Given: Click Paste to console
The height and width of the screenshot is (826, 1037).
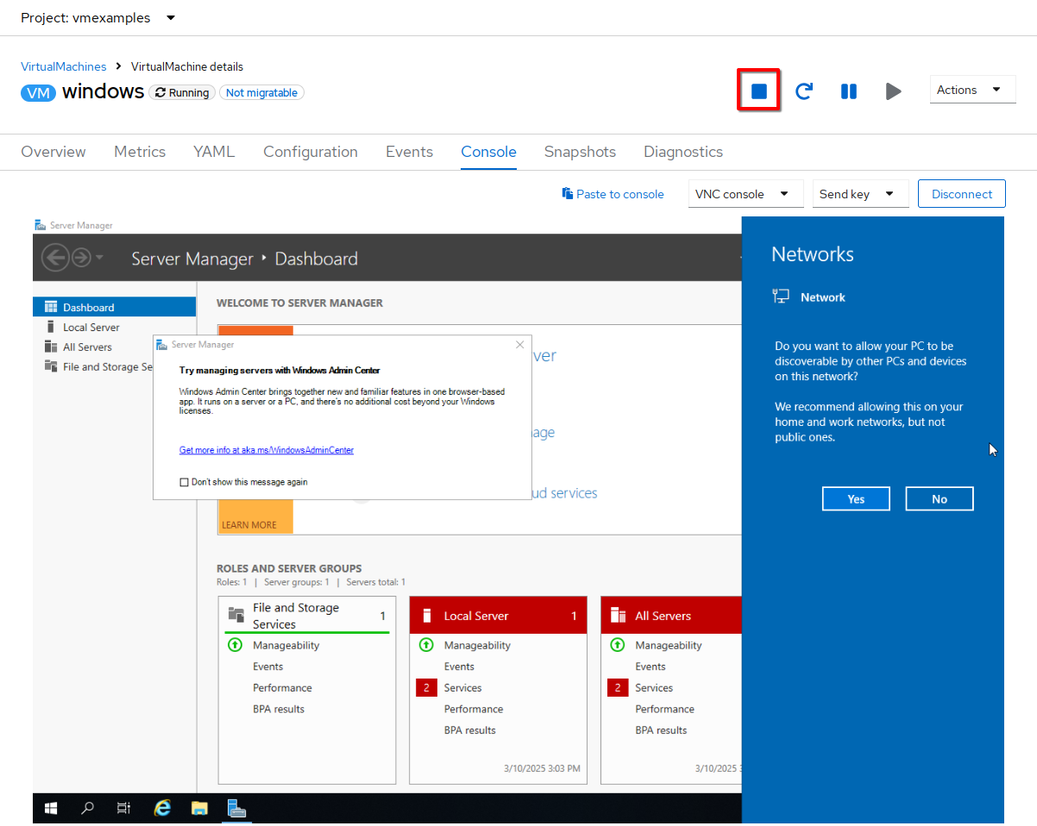Looking at the screenshot, I should (x=613, y=194).
